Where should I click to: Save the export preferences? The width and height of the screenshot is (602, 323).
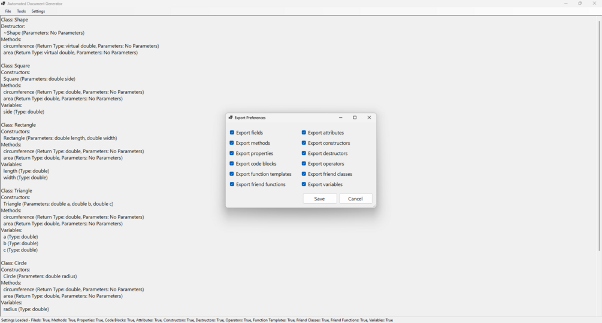pyautogui.click(x=319, y=199)
